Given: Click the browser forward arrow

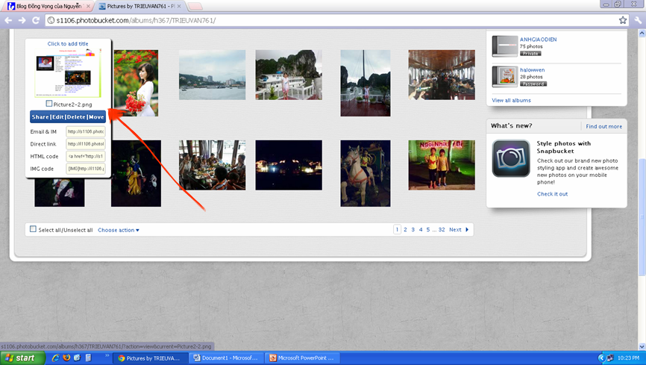Looking at the screenshot, I should 22,20.
